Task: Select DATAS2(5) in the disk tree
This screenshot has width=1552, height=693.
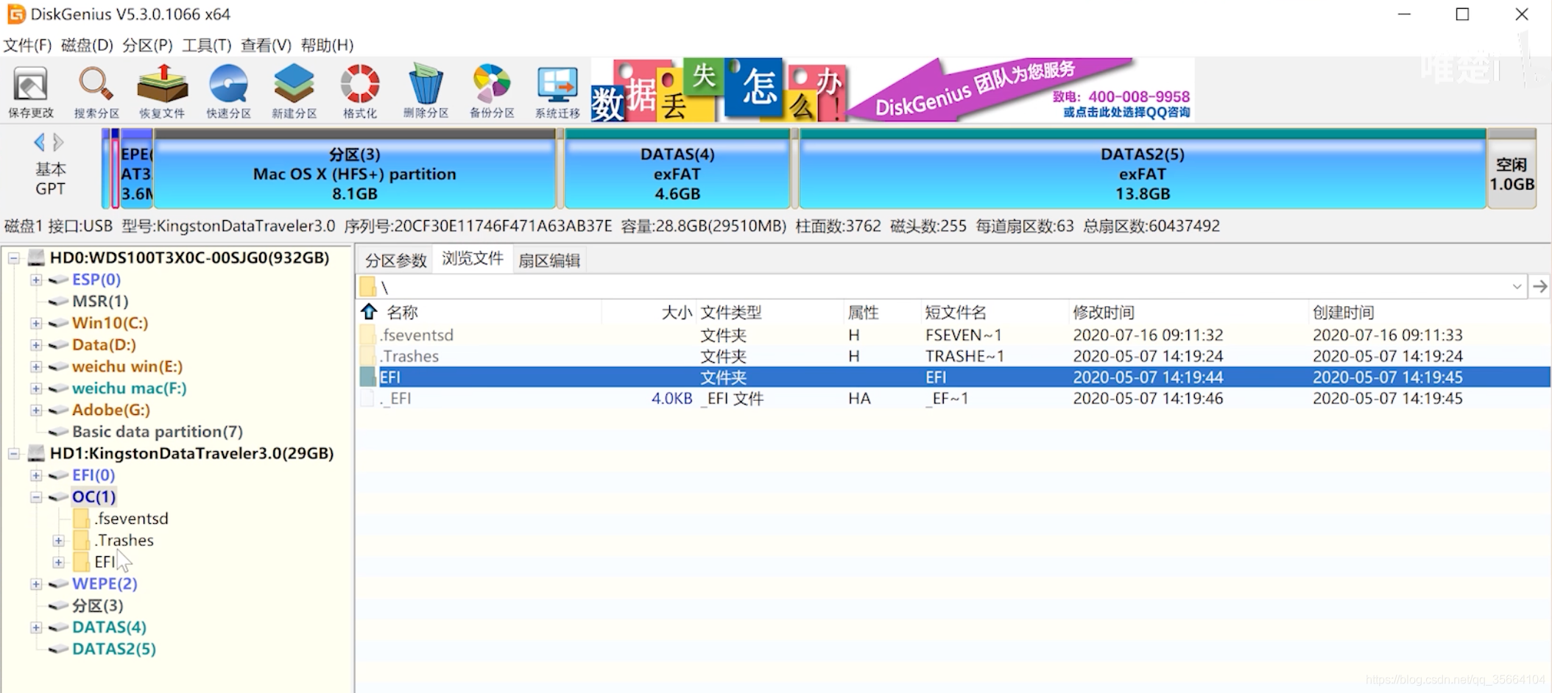Action: point(114,648)
